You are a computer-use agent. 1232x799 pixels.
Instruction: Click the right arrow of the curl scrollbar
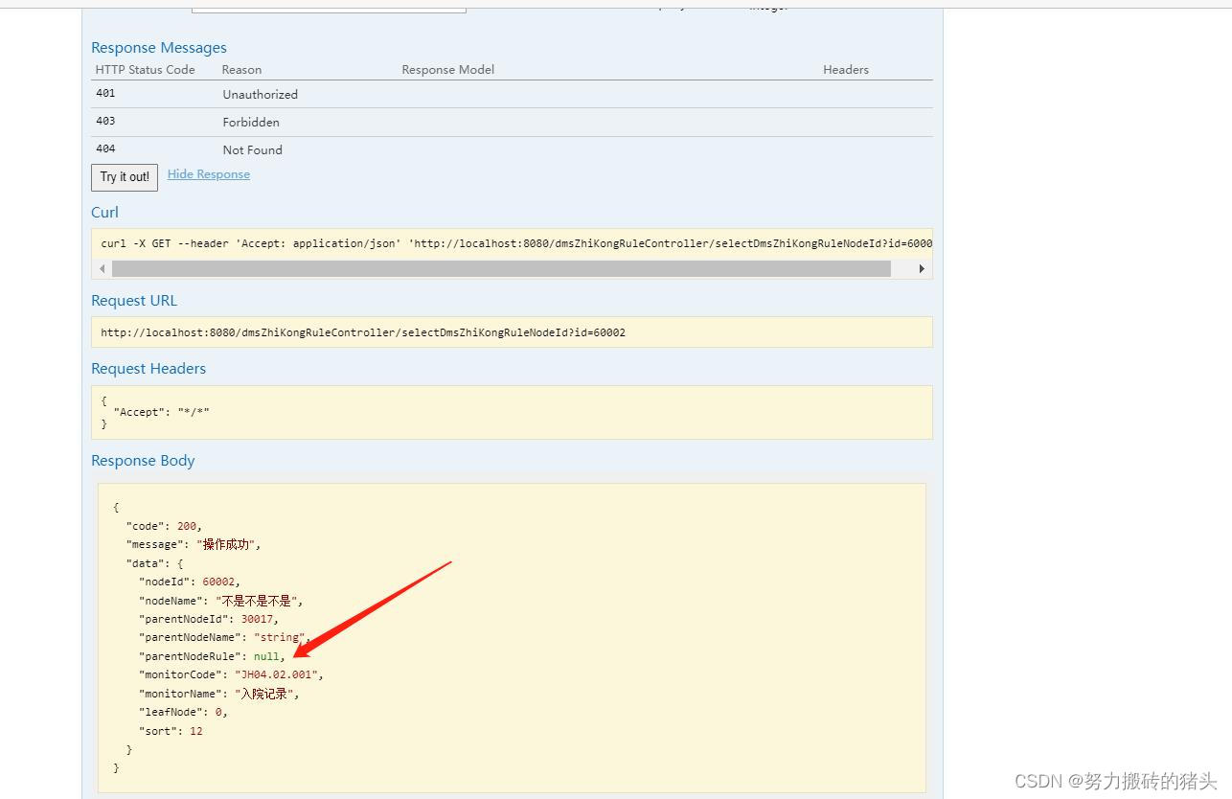(922, 269)
